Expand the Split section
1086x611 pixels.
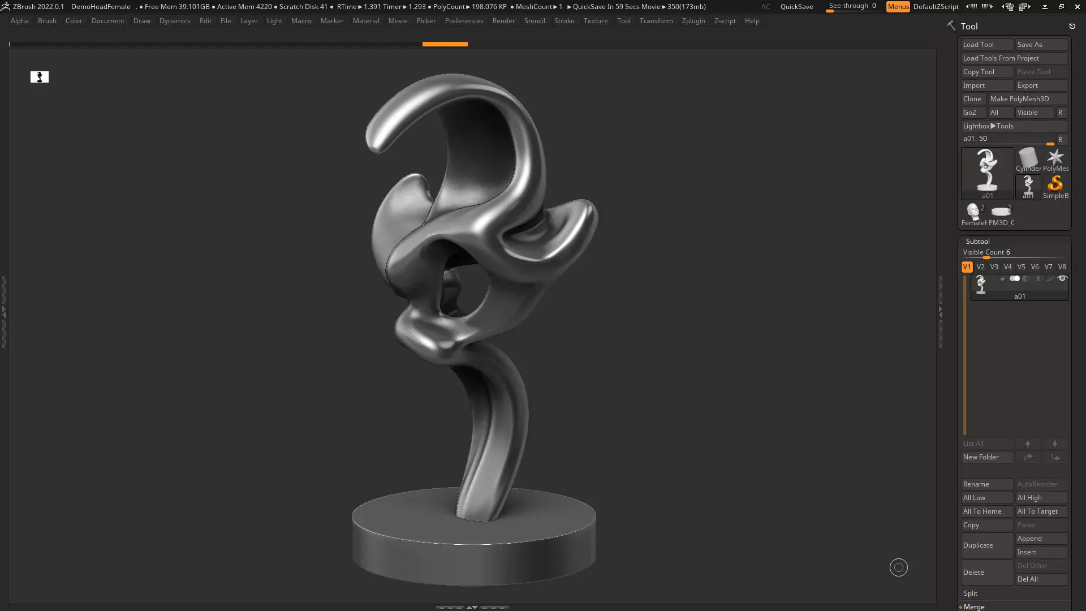pos(971,593)
